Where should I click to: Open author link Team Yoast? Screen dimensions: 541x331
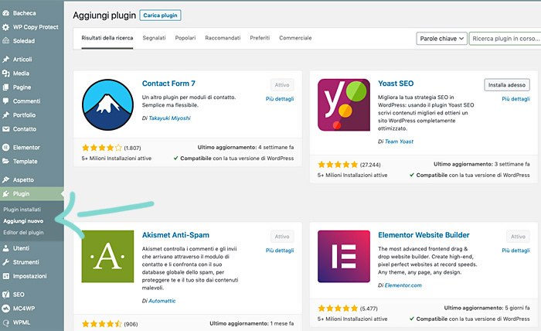(399, 142)
